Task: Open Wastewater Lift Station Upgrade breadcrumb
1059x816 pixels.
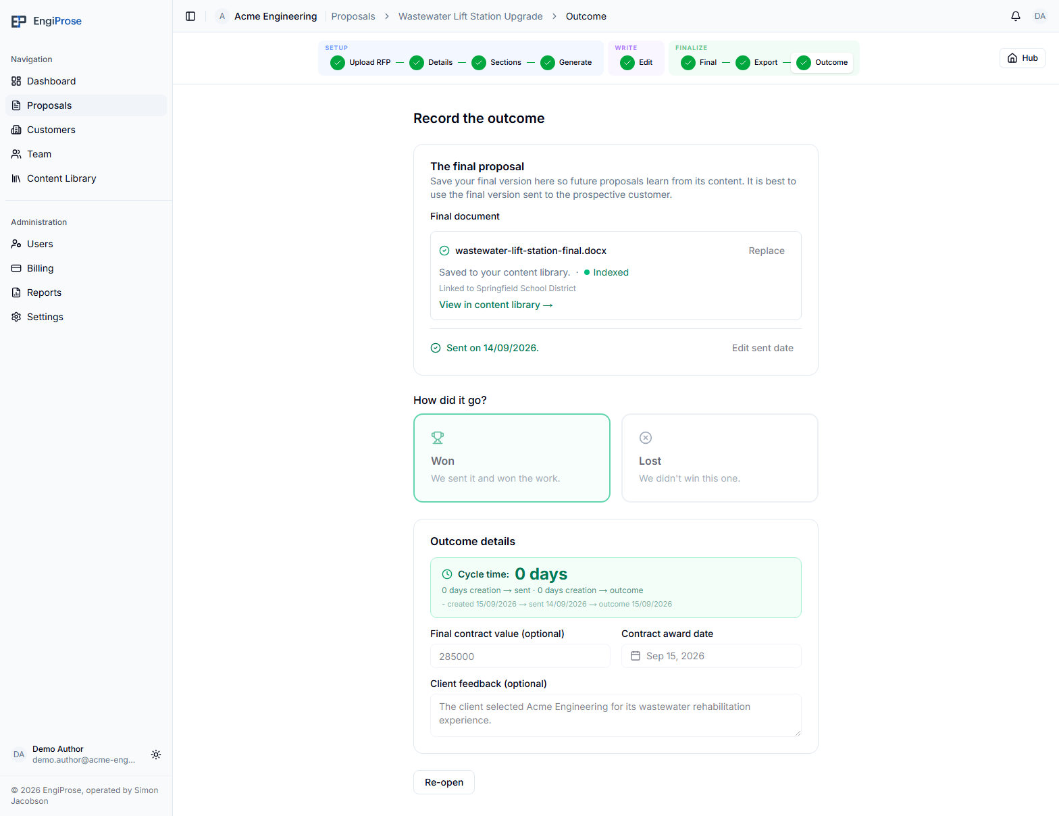Action: click(x=471, y=16)
